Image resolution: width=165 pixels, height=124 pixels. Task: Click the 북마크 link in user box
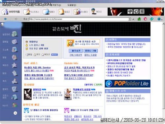(x=46, y=55)
